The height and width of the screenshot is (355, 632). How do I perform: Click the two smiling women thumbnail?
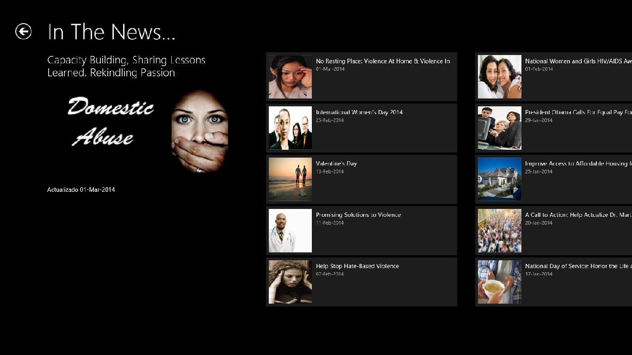(x=499, y=77)
